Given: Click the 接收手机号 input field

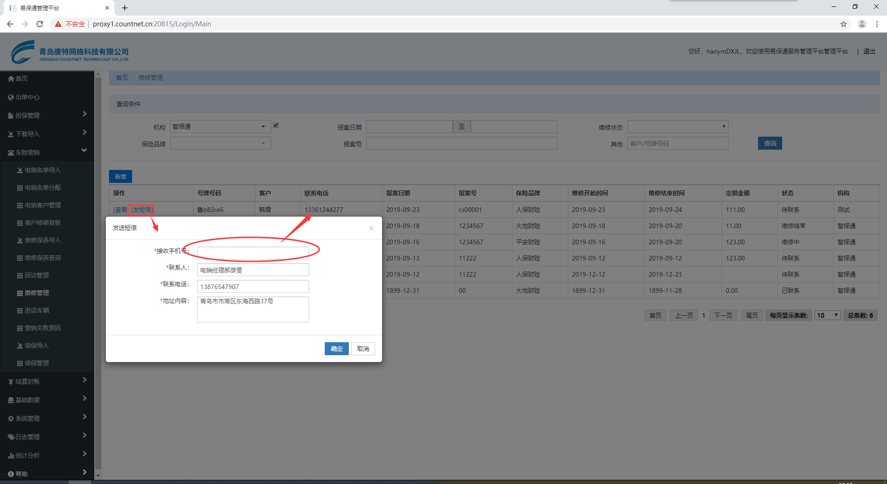Looking at the screenshot, I should pyautogui.click(x=253, y=252).
